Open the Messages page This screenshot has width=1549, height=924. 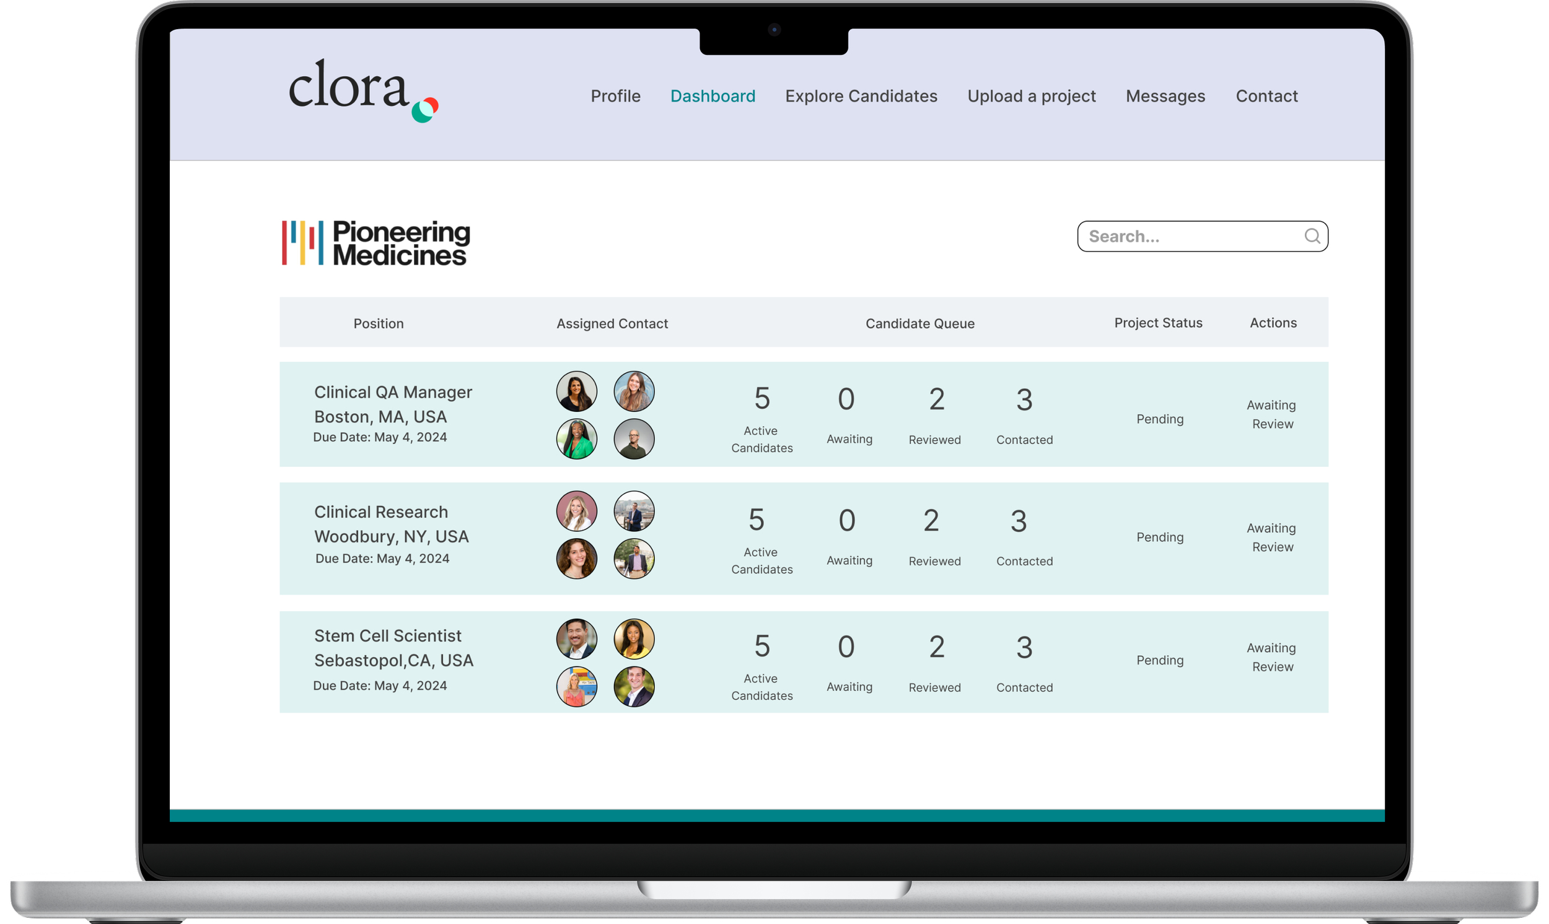[x=1165, y=96]
